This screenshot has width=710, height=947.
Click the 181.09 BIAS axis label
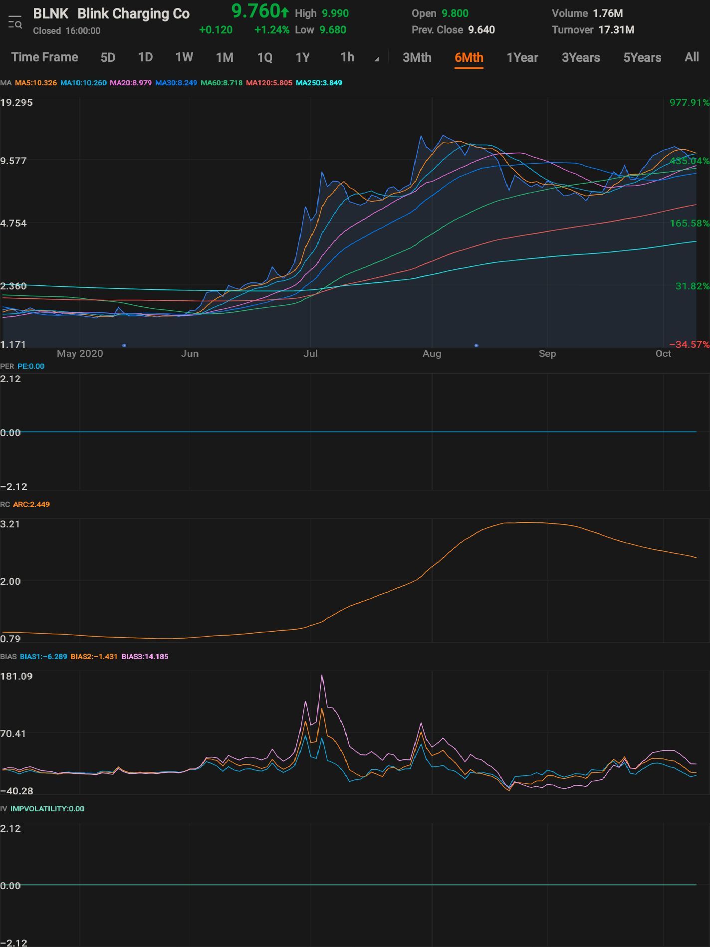pyautogui.click(x=16, y=677)
